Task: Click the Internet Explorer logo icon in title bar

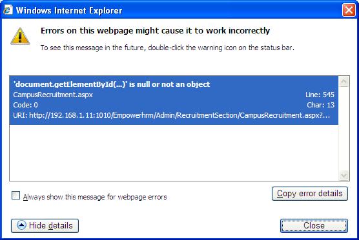Action: 8,10
